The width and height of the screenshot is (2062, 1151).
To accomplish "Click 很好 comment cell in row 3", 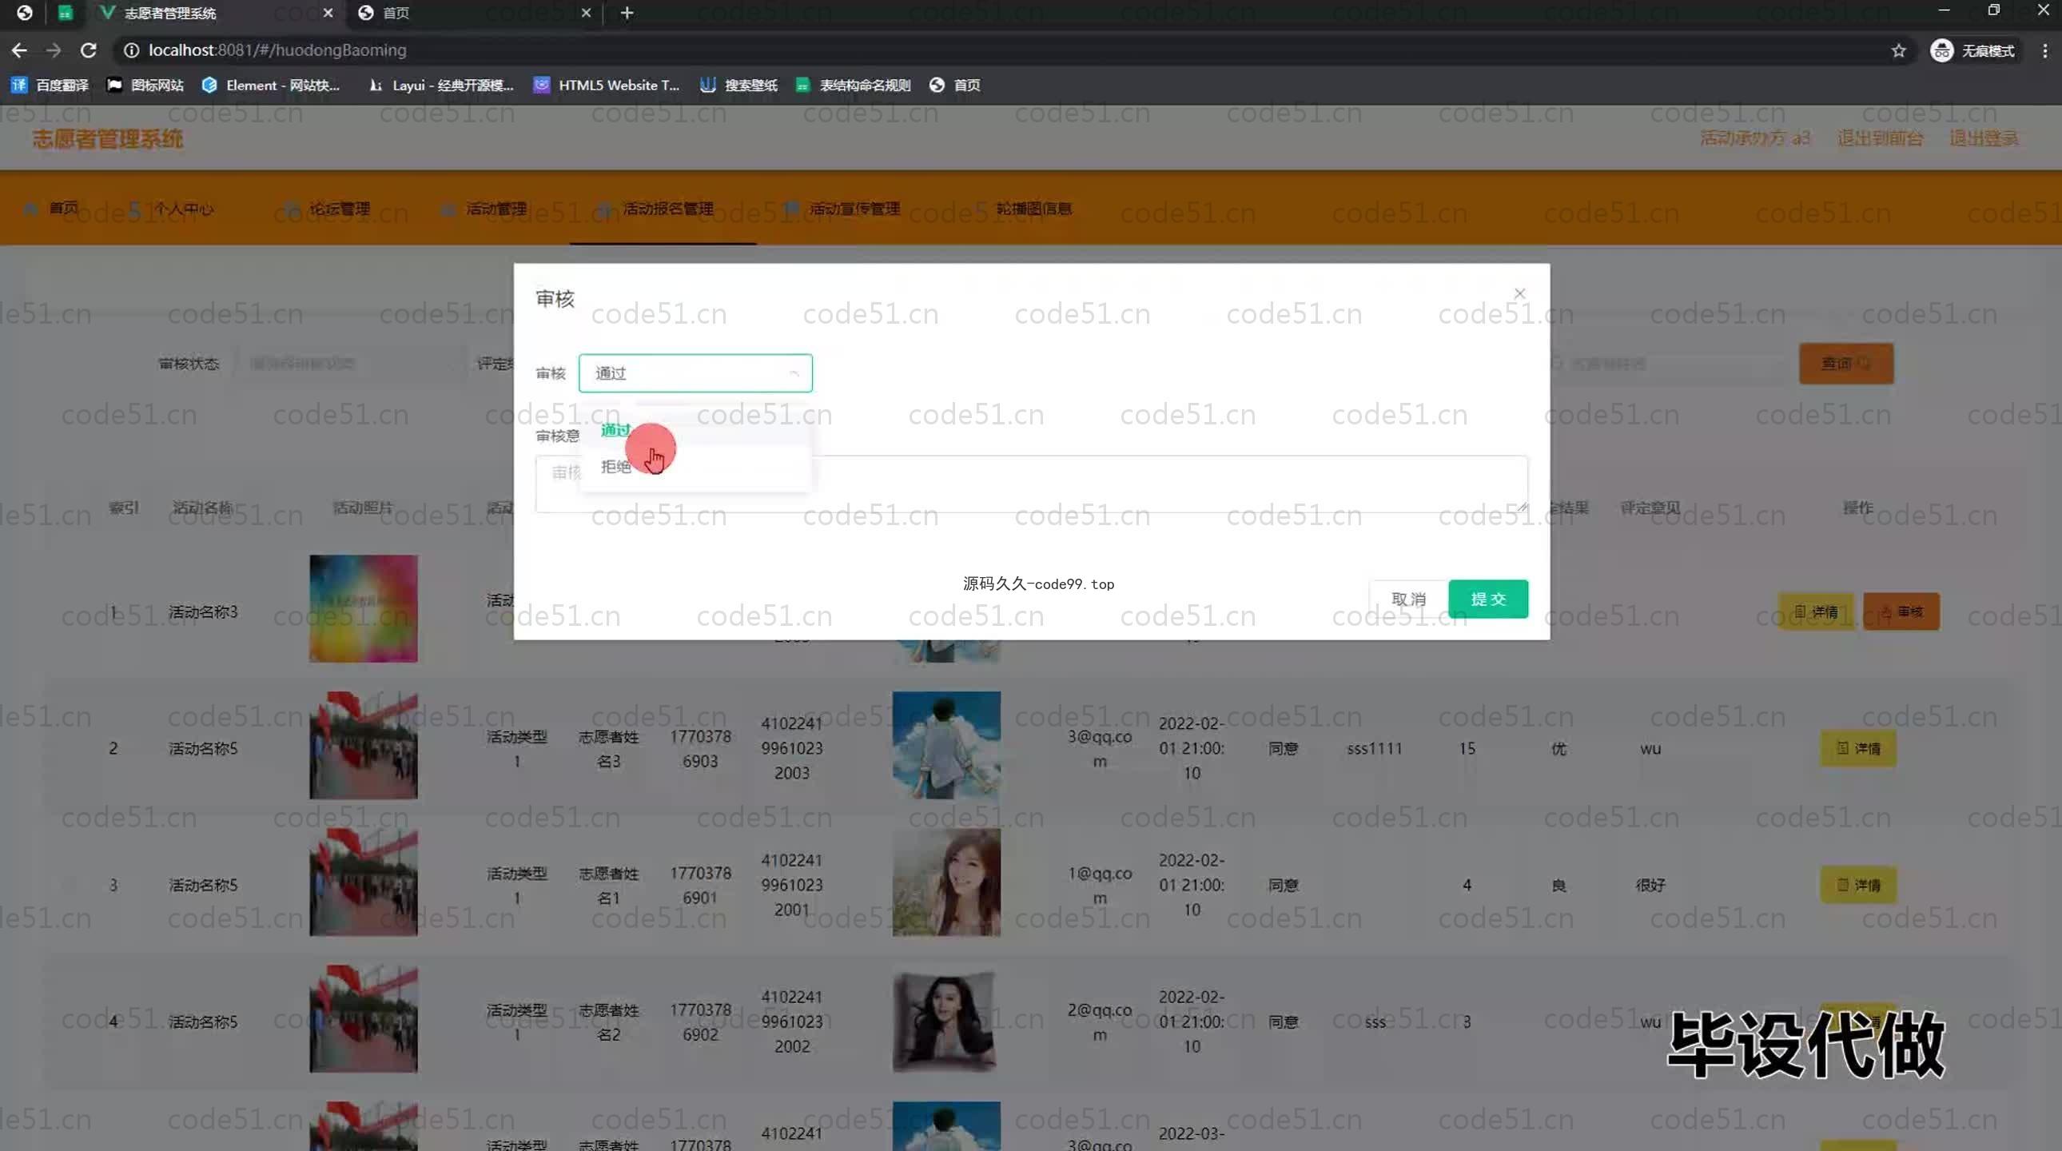I will click(x=1650, y=886).
